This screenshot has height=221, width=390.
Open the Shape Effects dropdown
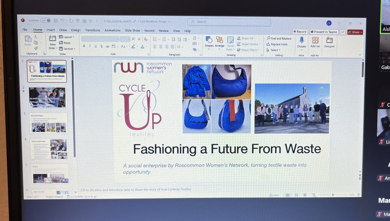coord(248,50)
